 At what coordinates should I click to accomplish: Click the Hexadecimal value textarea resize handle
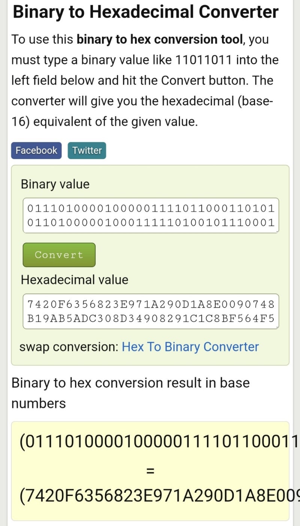click(276, 327)
